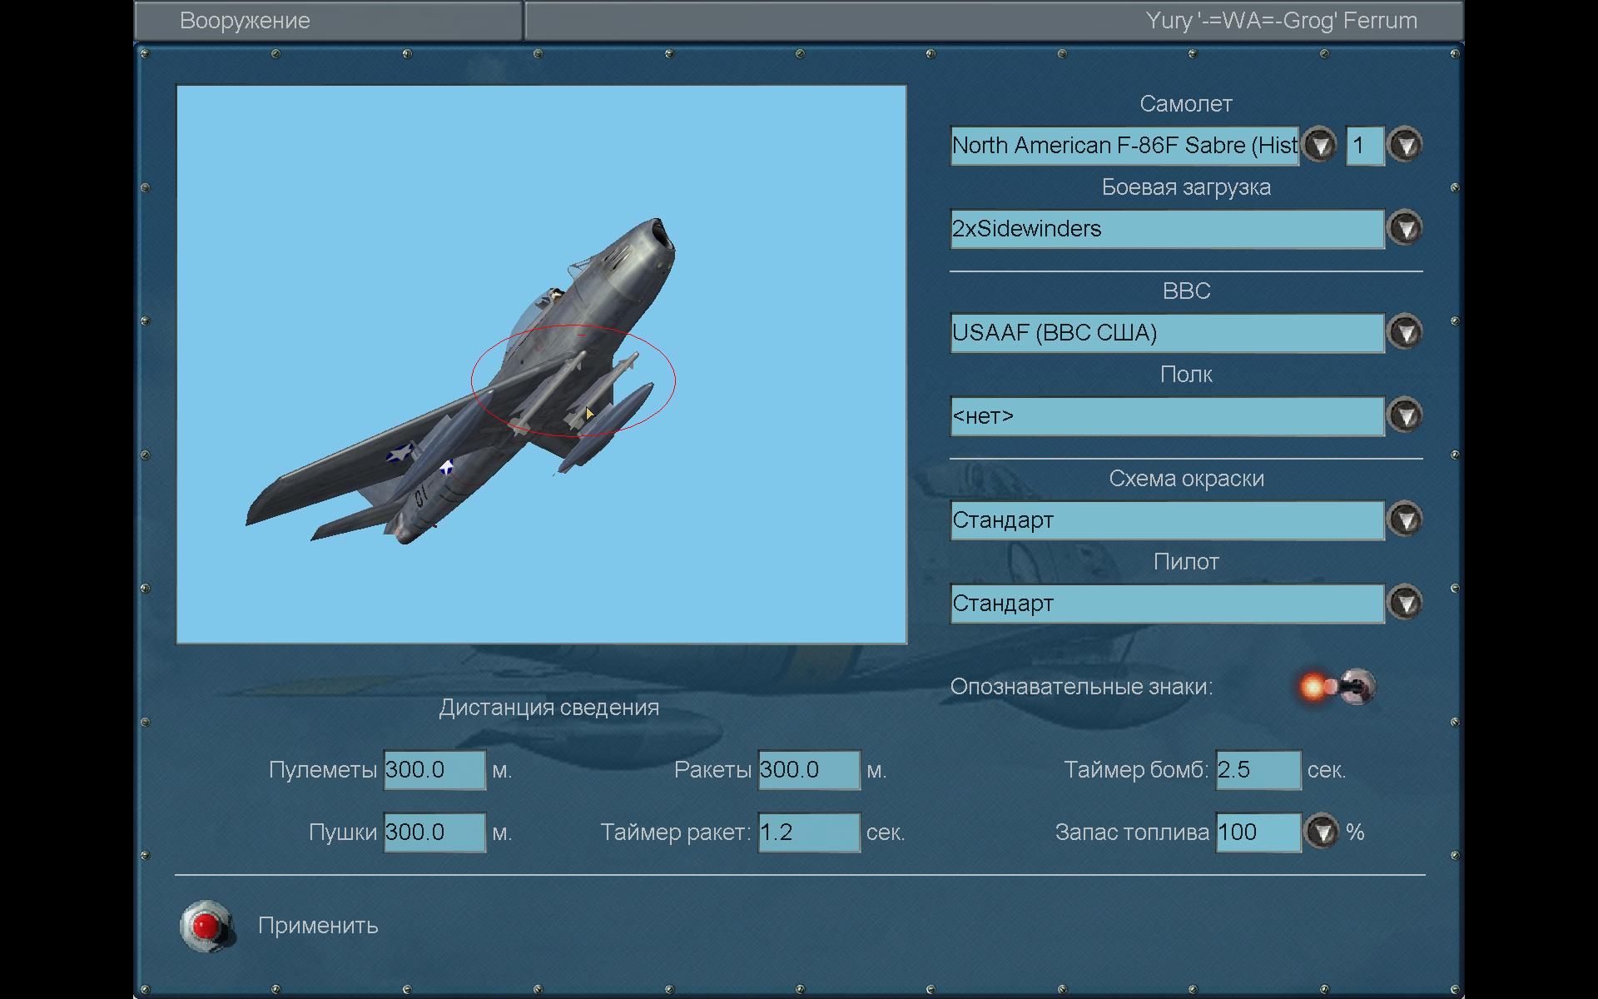Click the Ракеты convergence distance field

tap(808, 770)
